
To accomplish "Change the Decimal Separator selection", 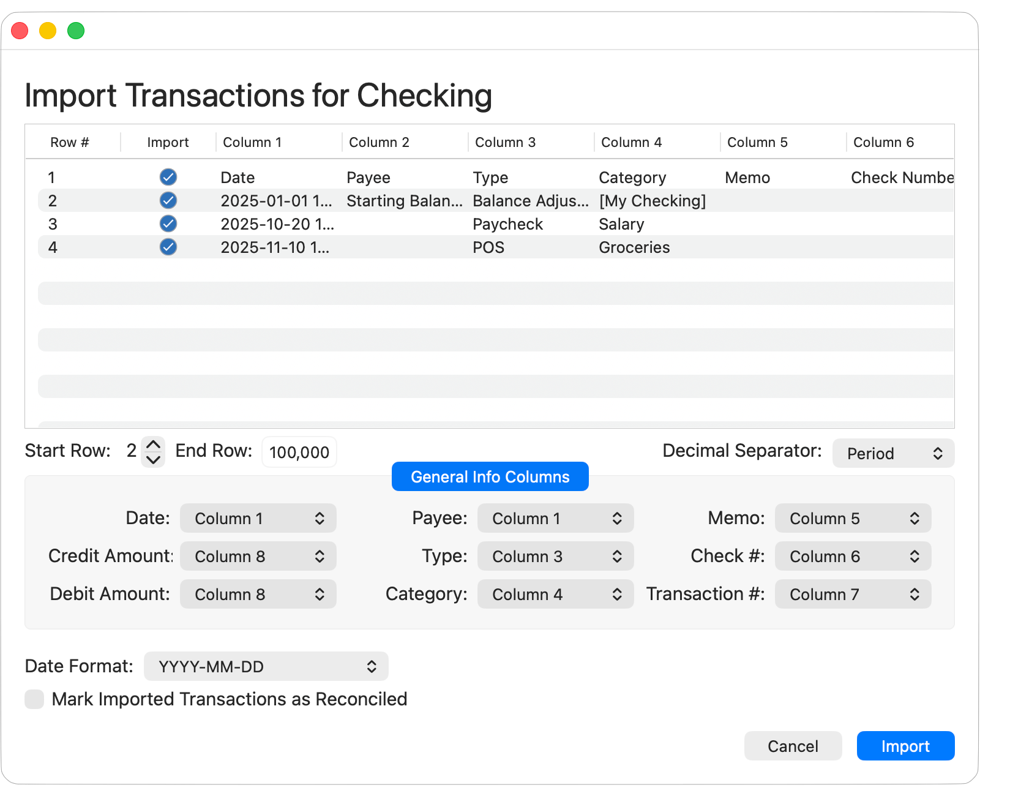I will click(x=892, y=453).
